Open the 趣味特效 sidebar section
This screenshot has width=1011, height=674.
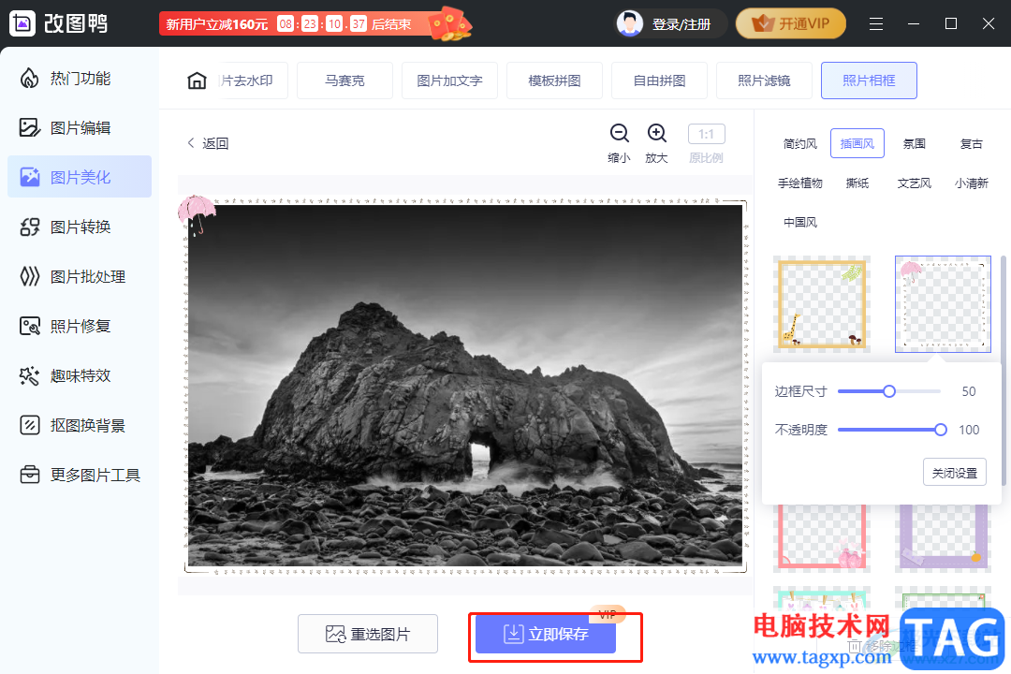click(80, 376)
